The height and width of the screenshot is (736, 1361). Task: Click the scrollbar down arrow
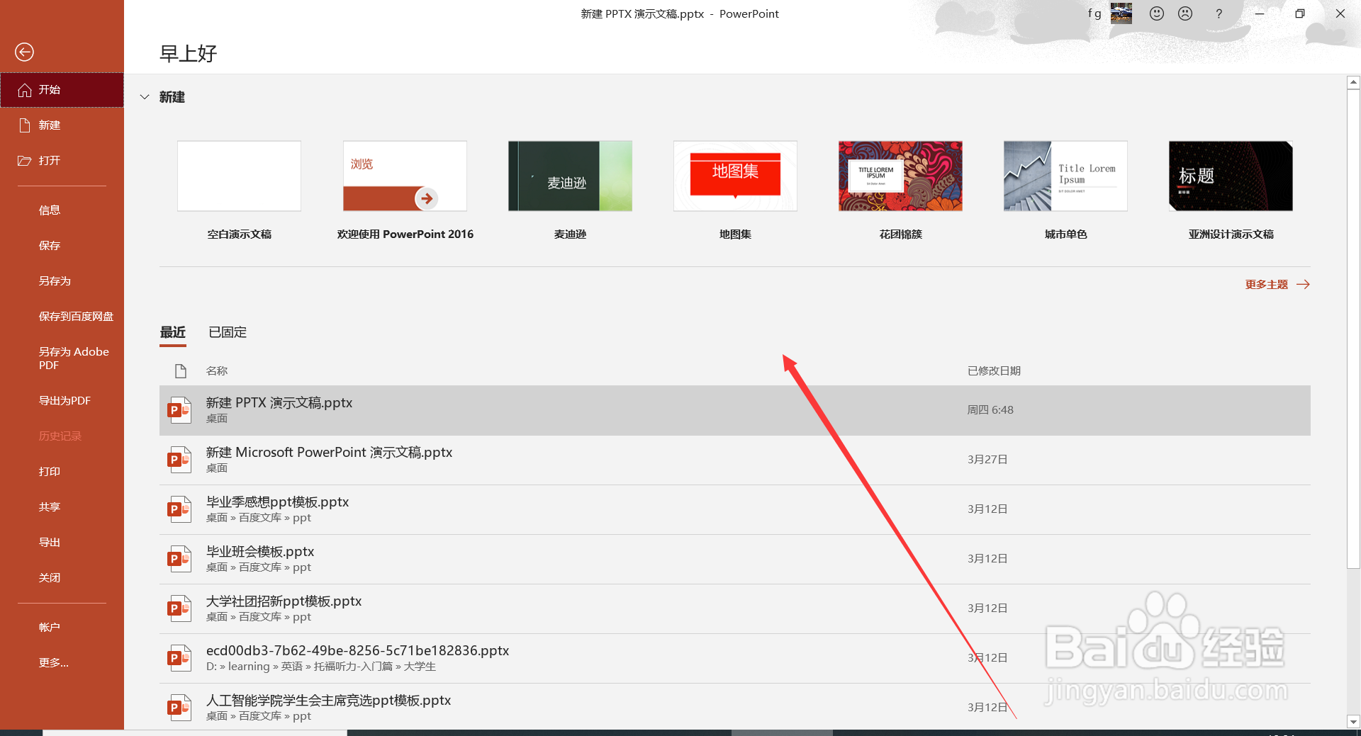point(1353,722)
